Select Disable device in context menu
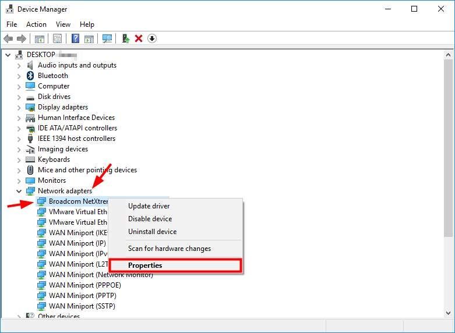455x333 pixels. [150, 219]
